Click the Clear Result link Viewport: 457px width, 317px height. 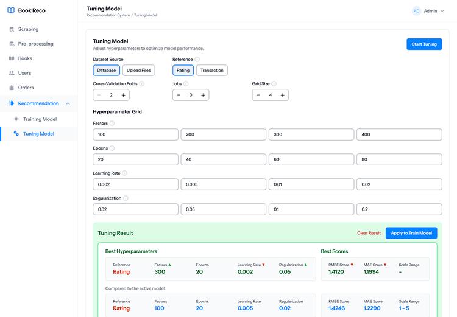369,233
